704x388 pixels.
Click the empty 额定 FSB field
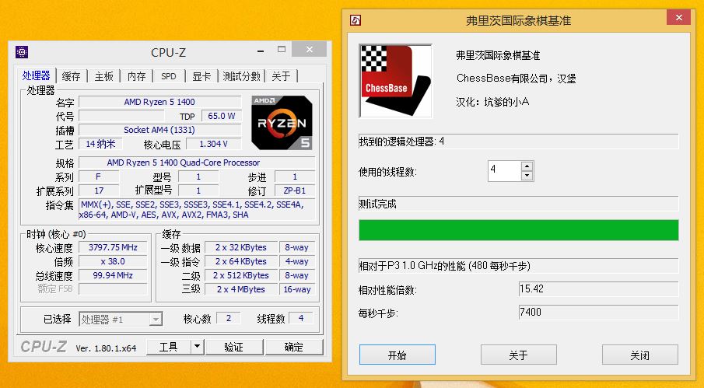113,289
